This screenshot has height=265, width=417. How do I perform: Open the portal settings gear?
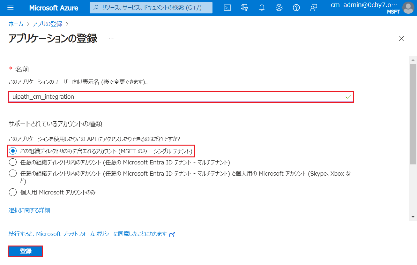click(x=279, y=8)
